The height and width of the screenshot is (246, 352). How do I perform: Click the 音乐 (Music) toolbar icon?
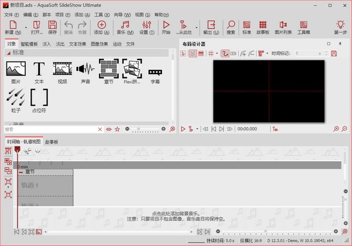pos(124,27)
